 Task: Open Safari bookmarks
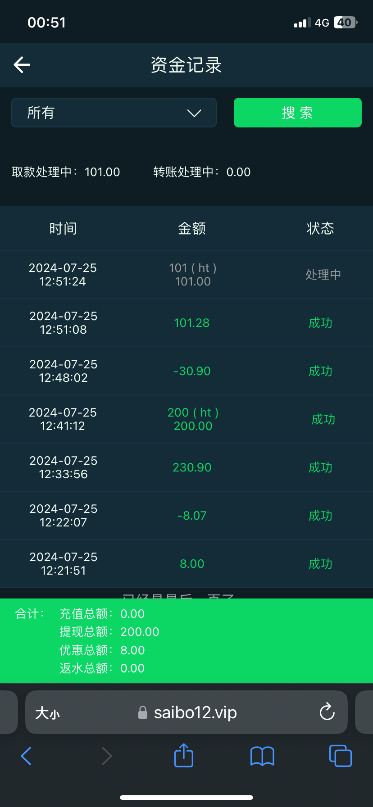point(262,756)
